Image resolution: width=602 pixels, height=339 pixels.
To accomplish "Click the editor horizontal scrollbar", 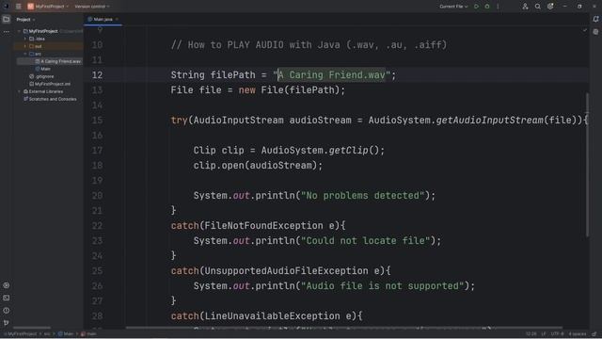I will [x=343, y=328].
